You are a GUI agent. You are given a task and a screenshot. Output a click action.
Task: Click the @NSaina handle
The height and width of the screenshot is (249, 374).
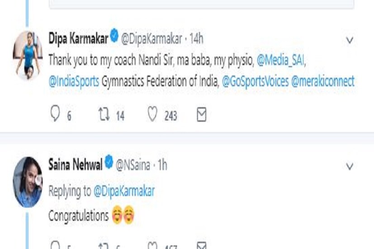pyautogui.click(x=133, y=165)
